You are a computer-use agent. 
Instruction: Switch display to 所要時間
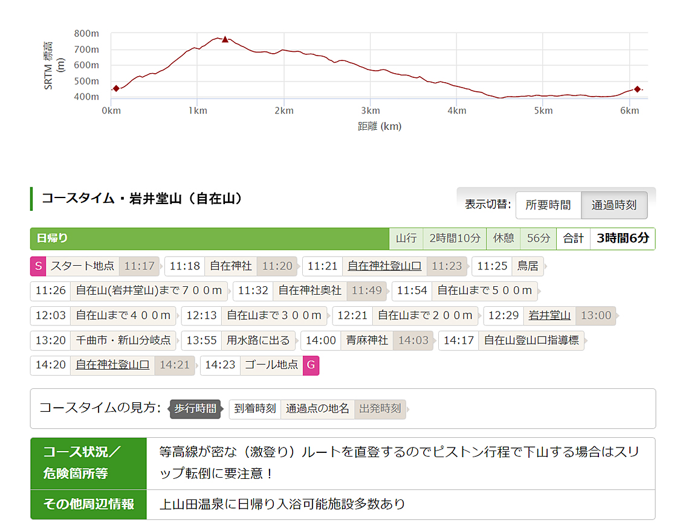(x=548, y=205)
